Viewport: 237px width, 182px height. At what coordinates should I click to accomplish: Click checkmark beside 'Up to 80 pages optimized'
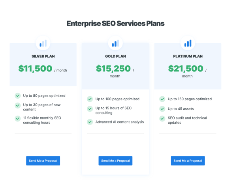tap(18, 96)
